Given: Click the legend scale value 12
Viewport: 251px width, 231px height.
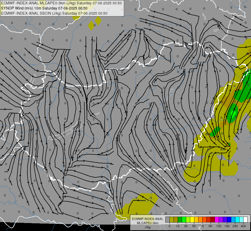Looking at the screenshot, I should click(x=178, y=226).
